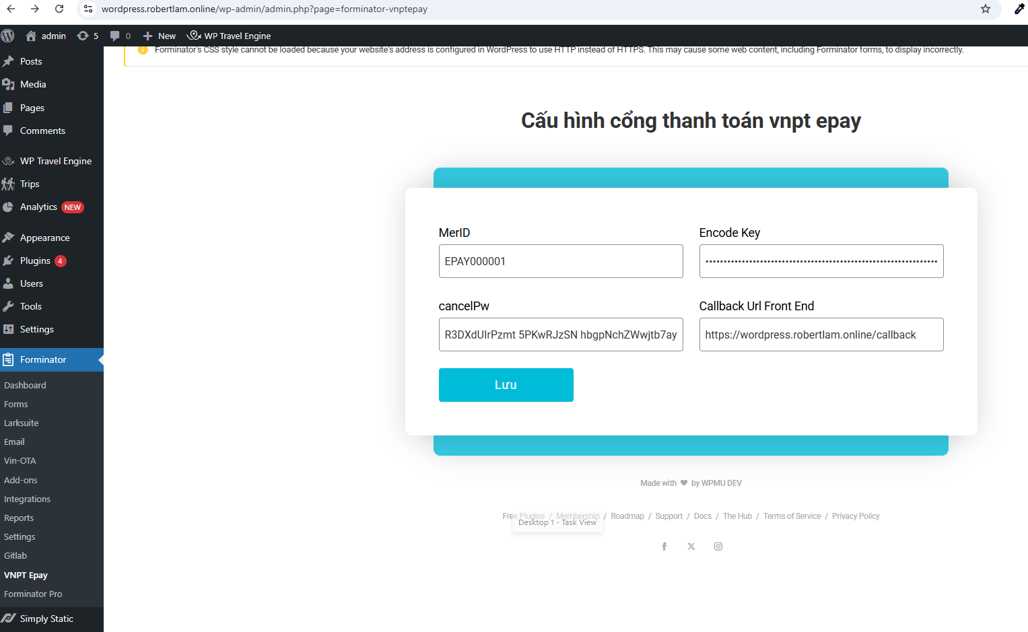Open Forminator Forms submenu
1028x632 pixels.
click(x=16, y=405)
